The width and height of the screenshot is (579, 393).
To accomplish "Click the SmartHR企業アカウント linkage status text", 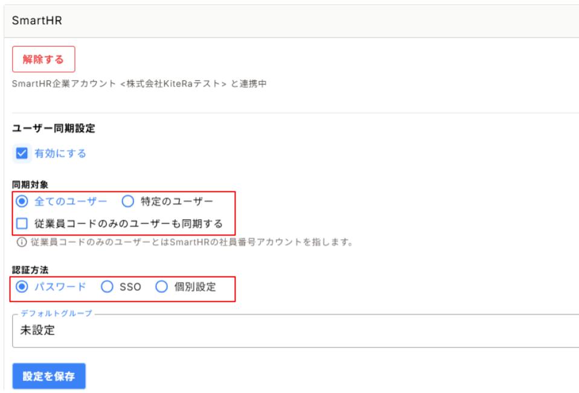I will [x=139, y=83].
